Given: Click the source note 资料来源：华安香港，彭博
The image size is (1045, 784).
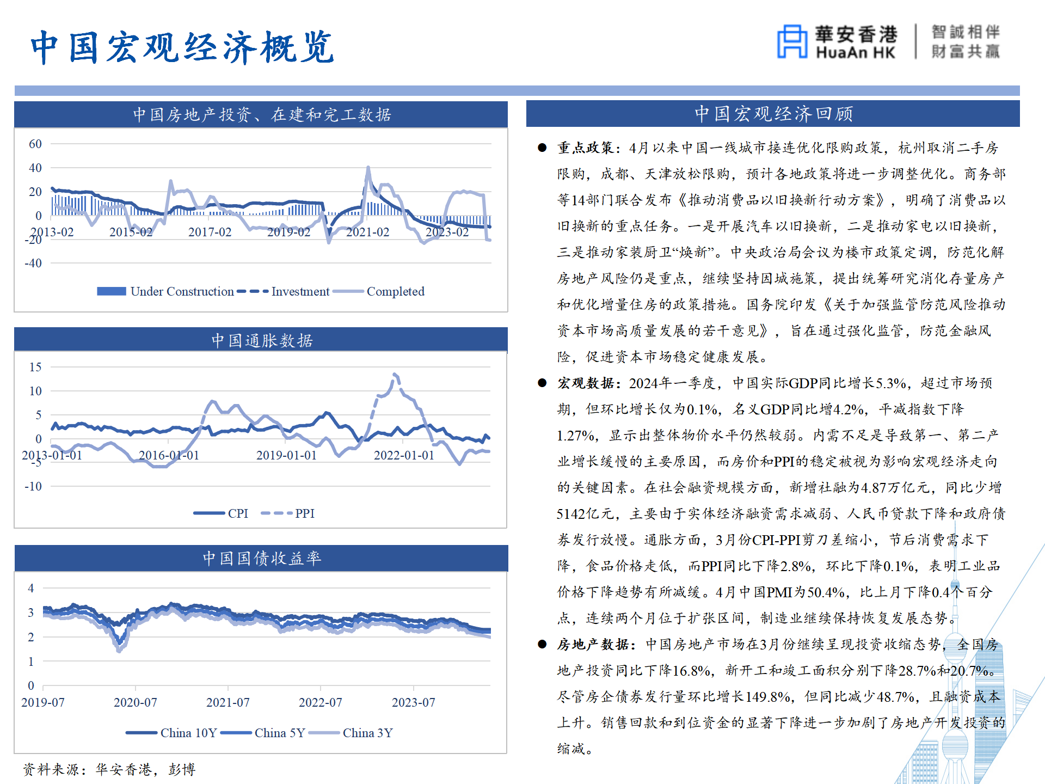Looking at the screenshot, I should 109,769.
